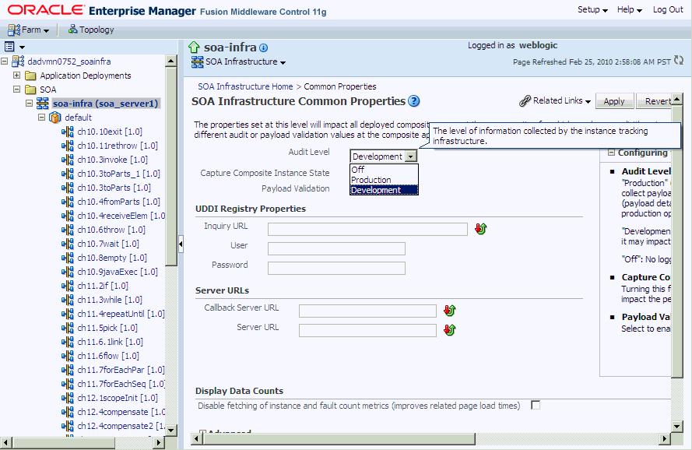This screenshot has height=450, width=692.
Task: Select ch11.4repeatUntil [1.0] composite
Action: [121, 314]
